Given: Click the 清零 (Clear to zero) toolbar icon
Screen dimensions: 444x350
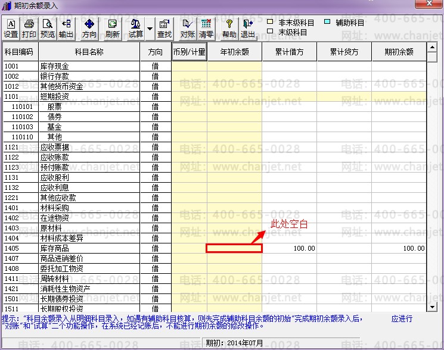Looking at the screenshot, I should pos(206,29).
